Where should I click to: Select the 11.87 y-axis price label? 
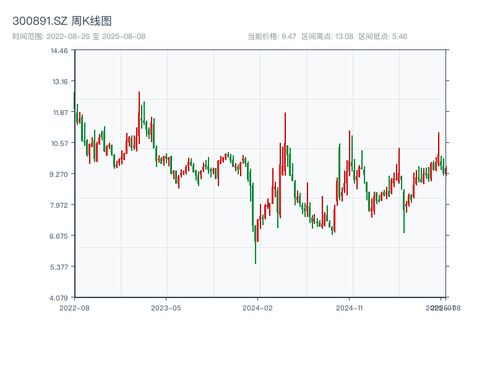point(59,113)
